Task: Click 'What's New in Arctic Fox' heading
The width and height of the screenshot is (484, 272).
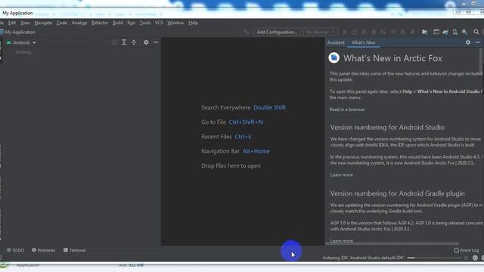Action: (392, 58)
